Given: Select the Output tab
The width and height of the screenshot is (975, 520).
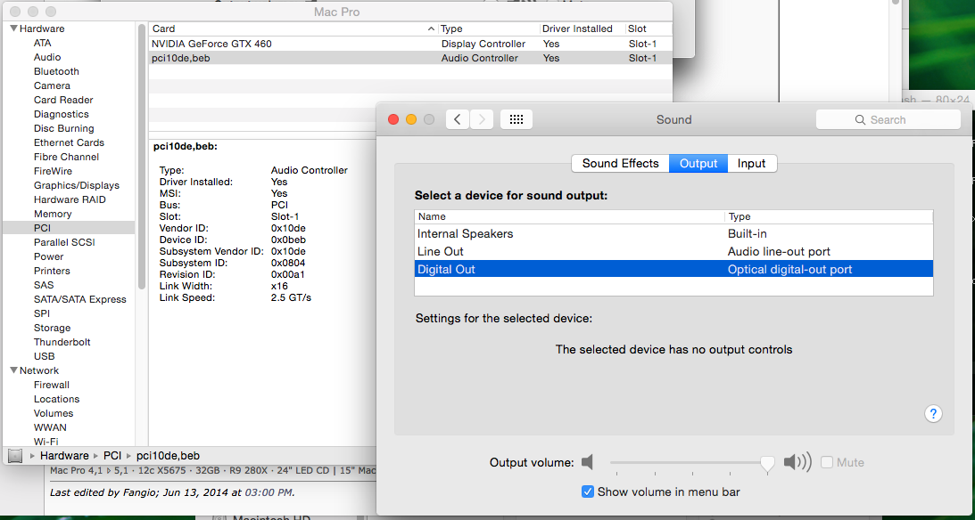Looking at the screenshot, I should [x=698, y=164].
